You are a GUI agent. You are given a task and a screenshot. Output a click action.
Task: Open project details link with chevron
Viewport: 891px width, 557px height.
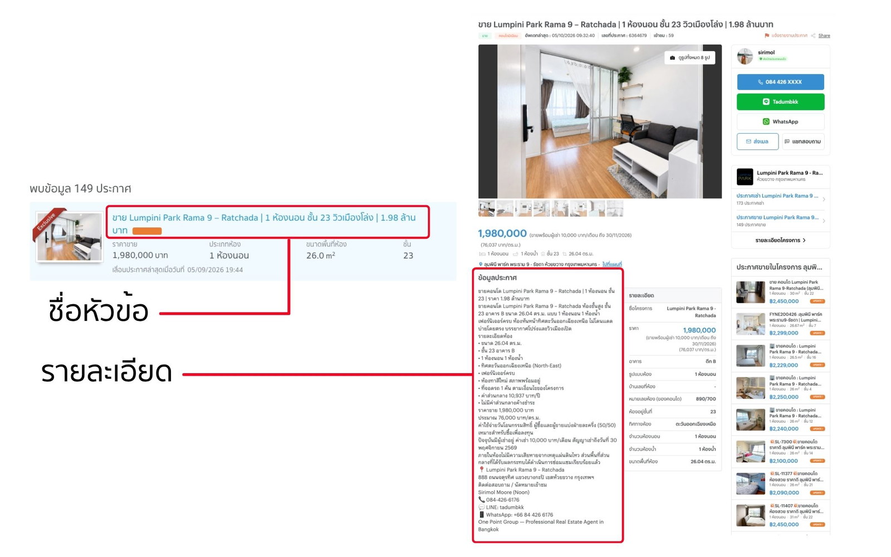click(x=780, y=241)
